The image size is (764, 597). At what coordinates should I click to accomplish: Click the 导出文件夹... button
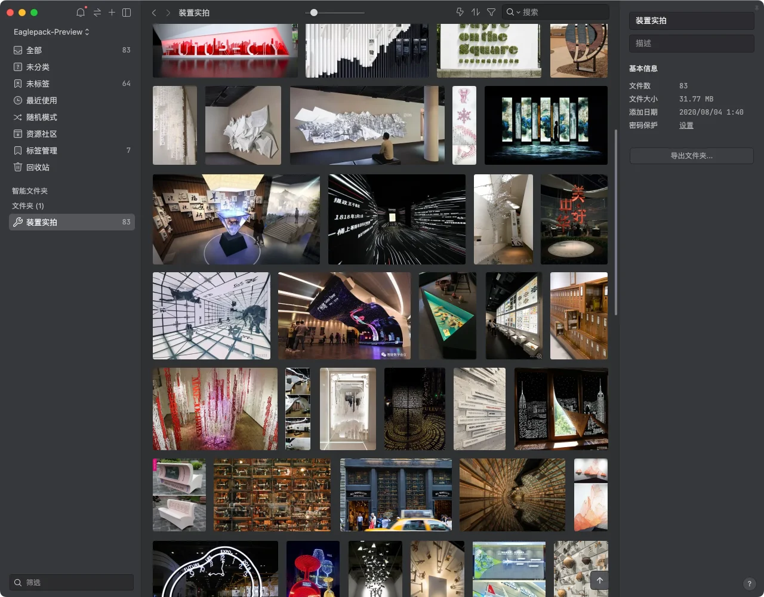tap(692, 156)
